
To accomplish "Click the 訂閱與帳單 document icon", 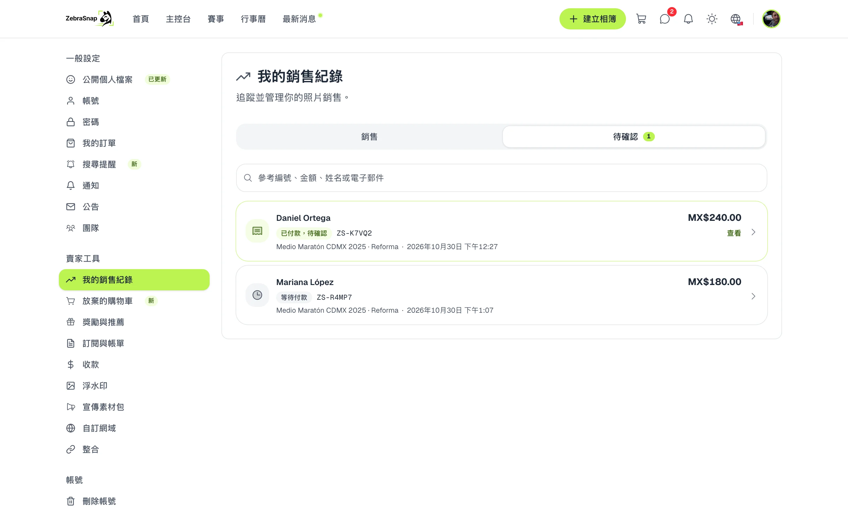I will click(71, 344).
